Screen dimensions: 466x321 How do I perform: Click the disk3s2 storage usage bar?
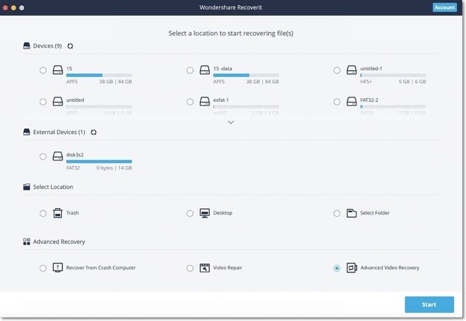coord(99,161)
